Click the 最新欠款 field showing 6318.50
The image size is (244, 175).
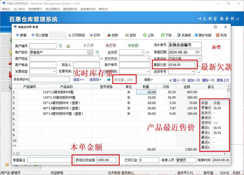tap(181, 65)
